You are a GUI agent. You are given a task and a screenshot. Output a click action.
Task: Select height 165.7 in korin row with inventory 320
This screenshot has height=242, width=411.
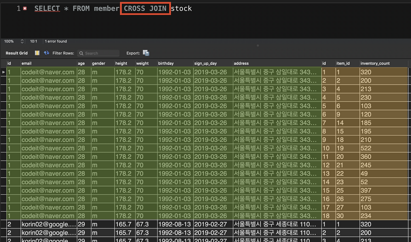point(125,224)
